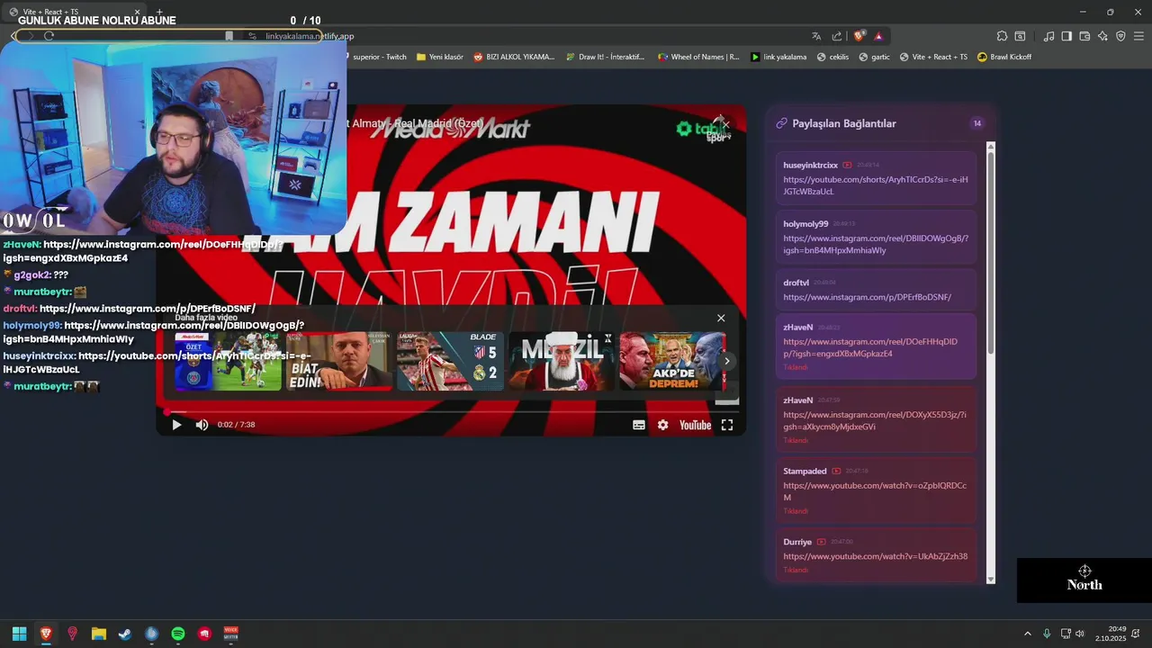Open the 'Vite + React + TS' bookmark
The height and width of the screenshot is (648, 1152).
coord(933,57)
